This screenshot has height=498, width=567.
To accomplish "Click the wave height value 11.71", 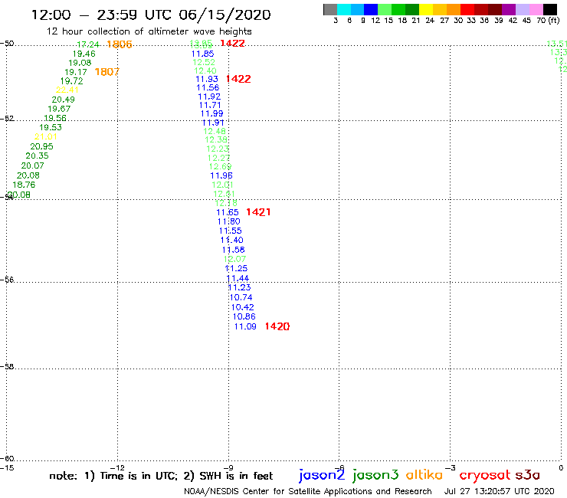I will 210,105.
